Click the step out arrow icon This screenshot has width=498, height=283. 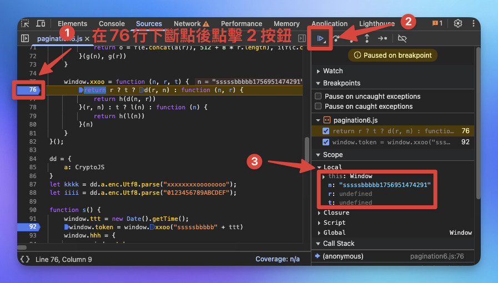[367, 38]
